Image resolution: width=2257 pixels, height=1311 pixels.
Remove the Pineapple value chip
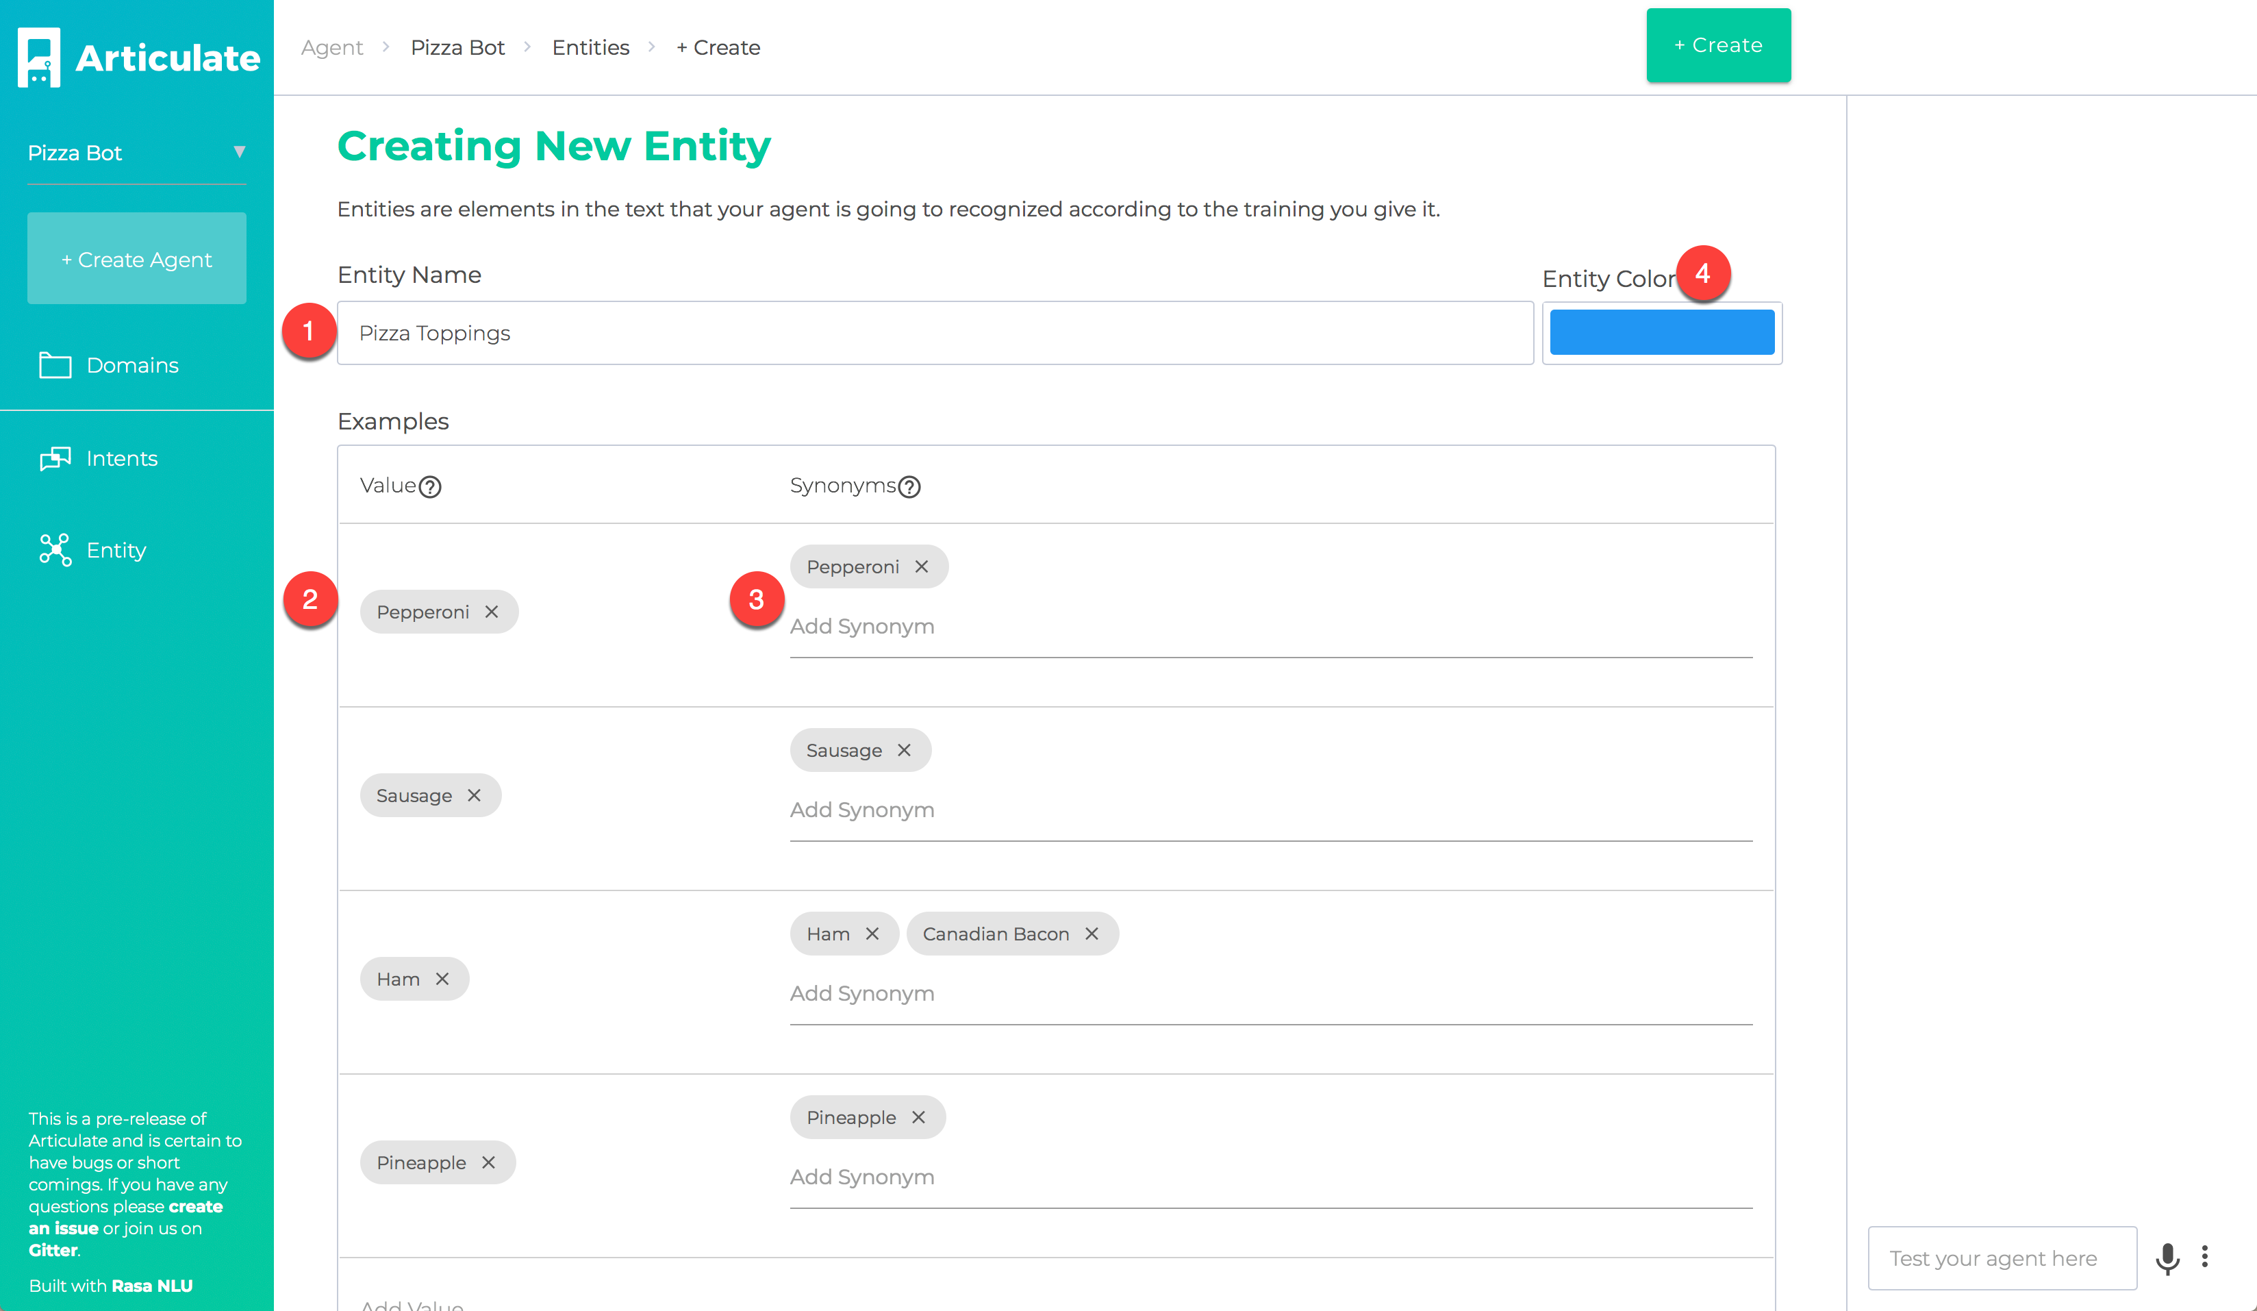(x=488, y=1163)
